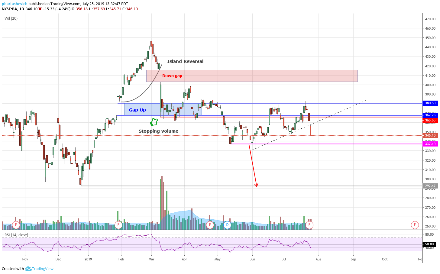
Task: Click the earnings E marker near late July
Action: 309,225
